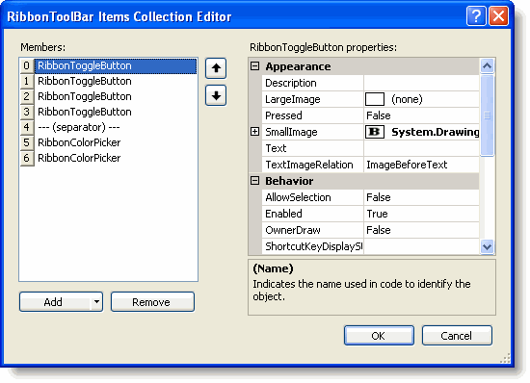Click the Description property value field
Screen dimensions: 530x383
[421, 83]
